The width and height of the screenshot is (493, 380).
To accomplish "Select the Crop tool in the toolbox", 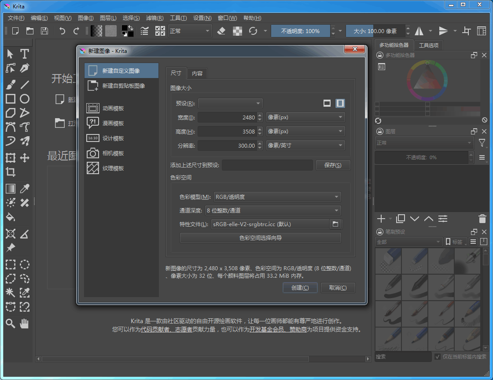I will point(11,172).
